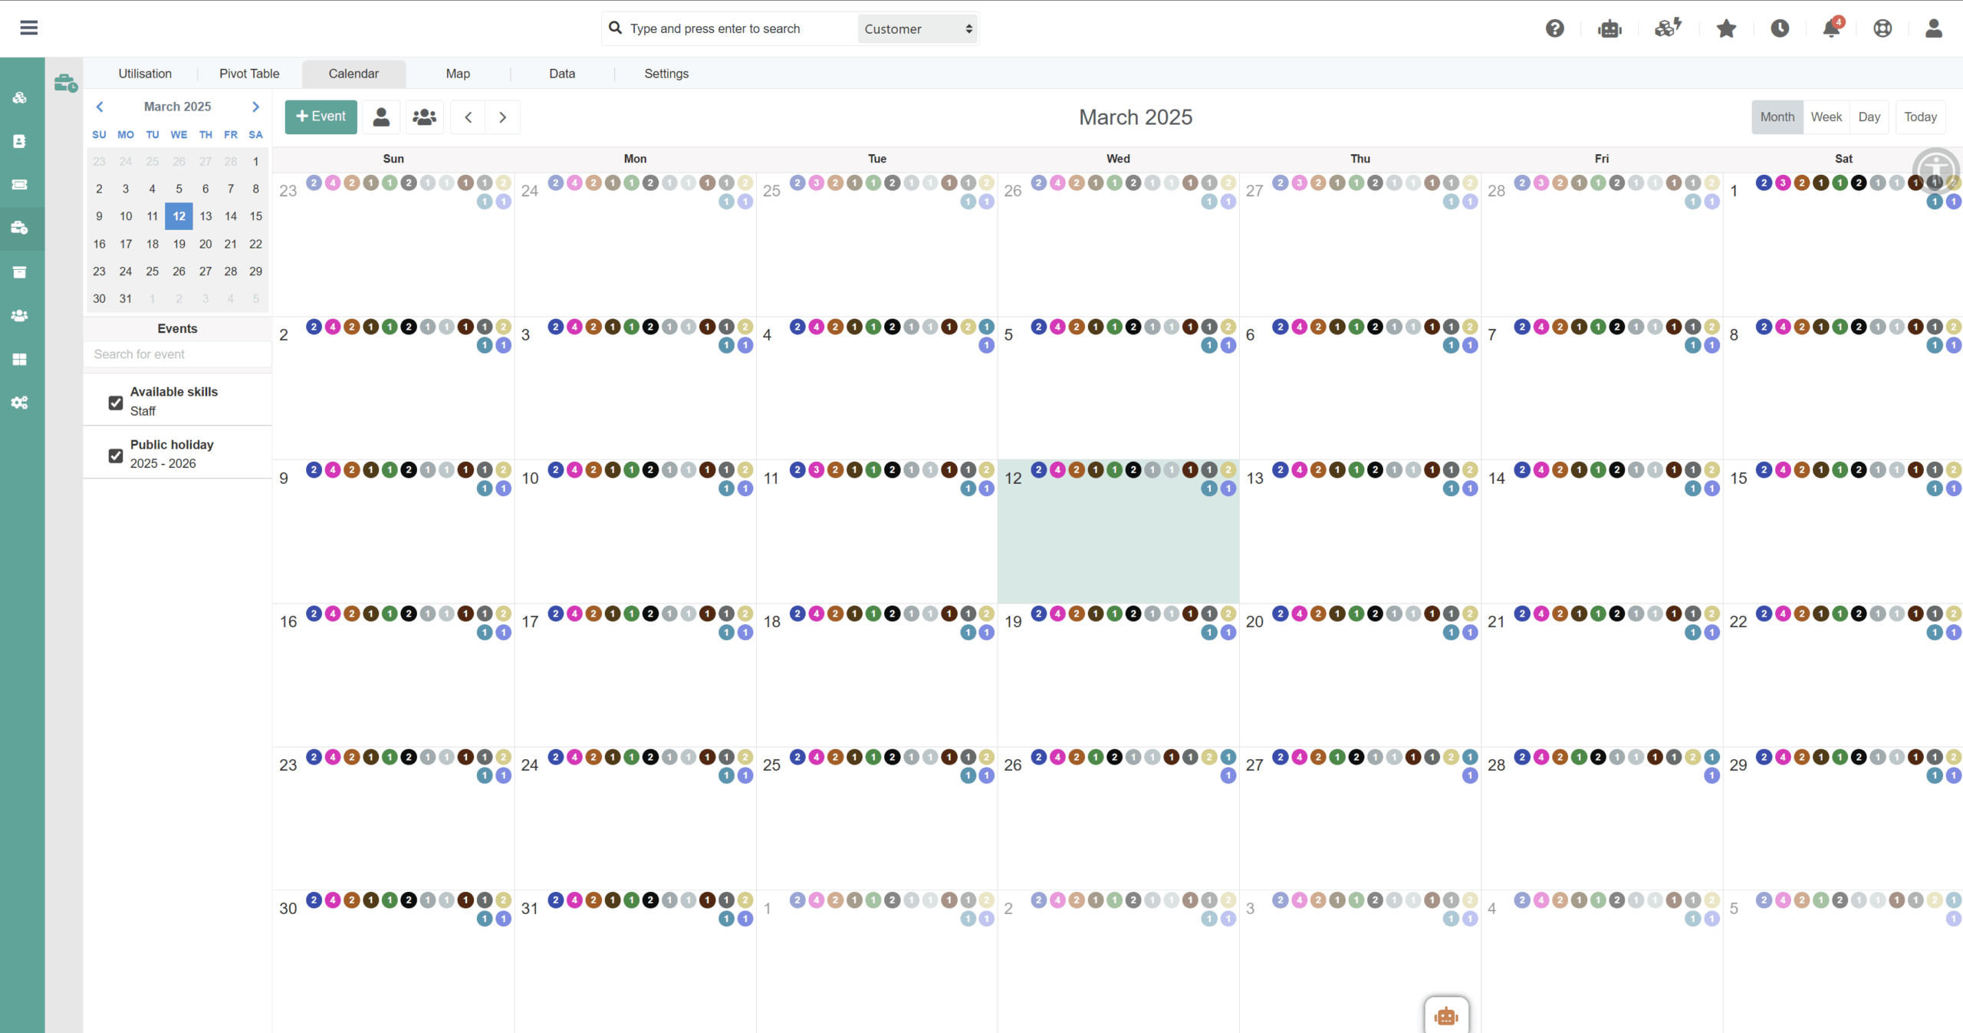This screenshot has width=1963, height=1033.
Task: Click the group of people filter icon
Action: click(424, 117)
